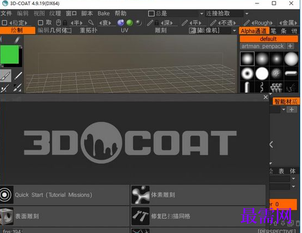Open the Bake menu

coord(104,14)
